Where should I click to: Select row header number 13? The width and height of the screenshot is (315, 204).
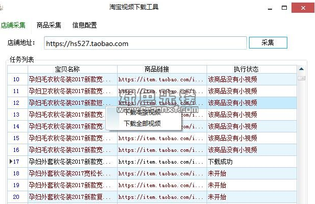coord(17,115)
